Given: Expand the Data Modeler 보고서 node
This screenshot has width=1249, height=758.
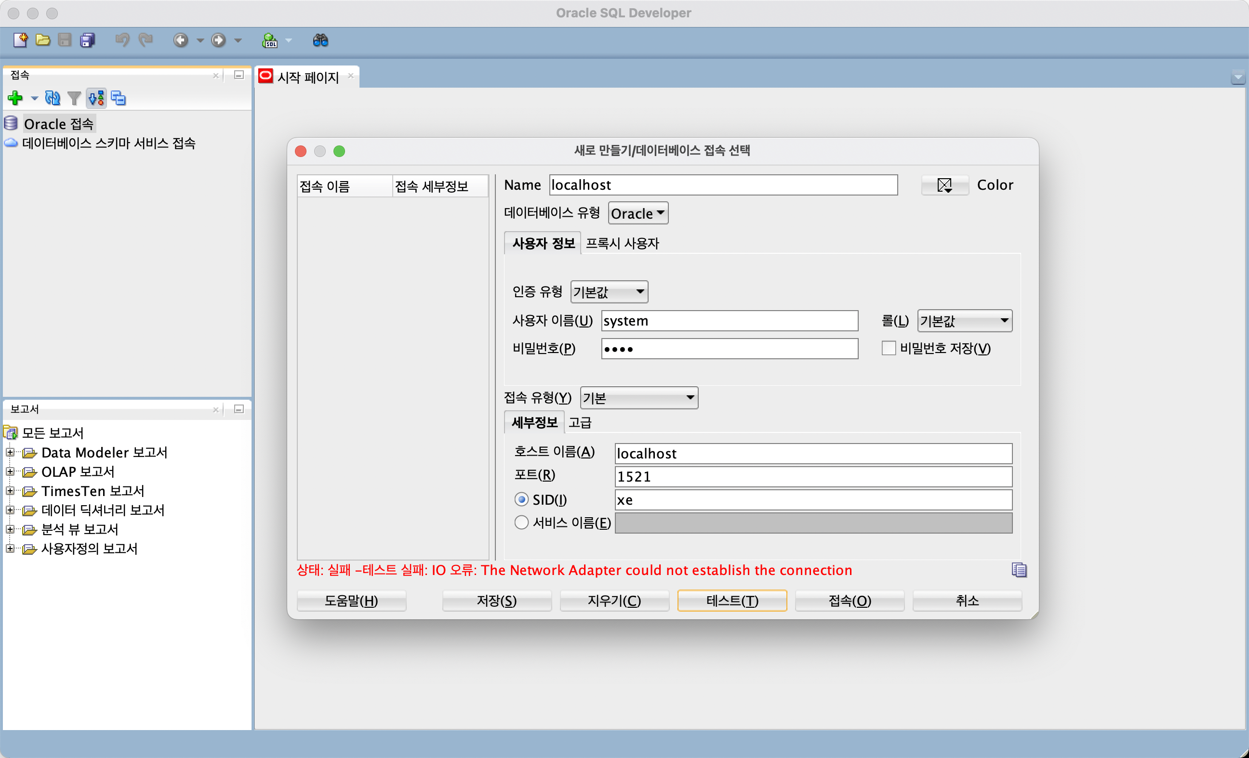Looking at the screenshot, I should (x=10, y=452).
